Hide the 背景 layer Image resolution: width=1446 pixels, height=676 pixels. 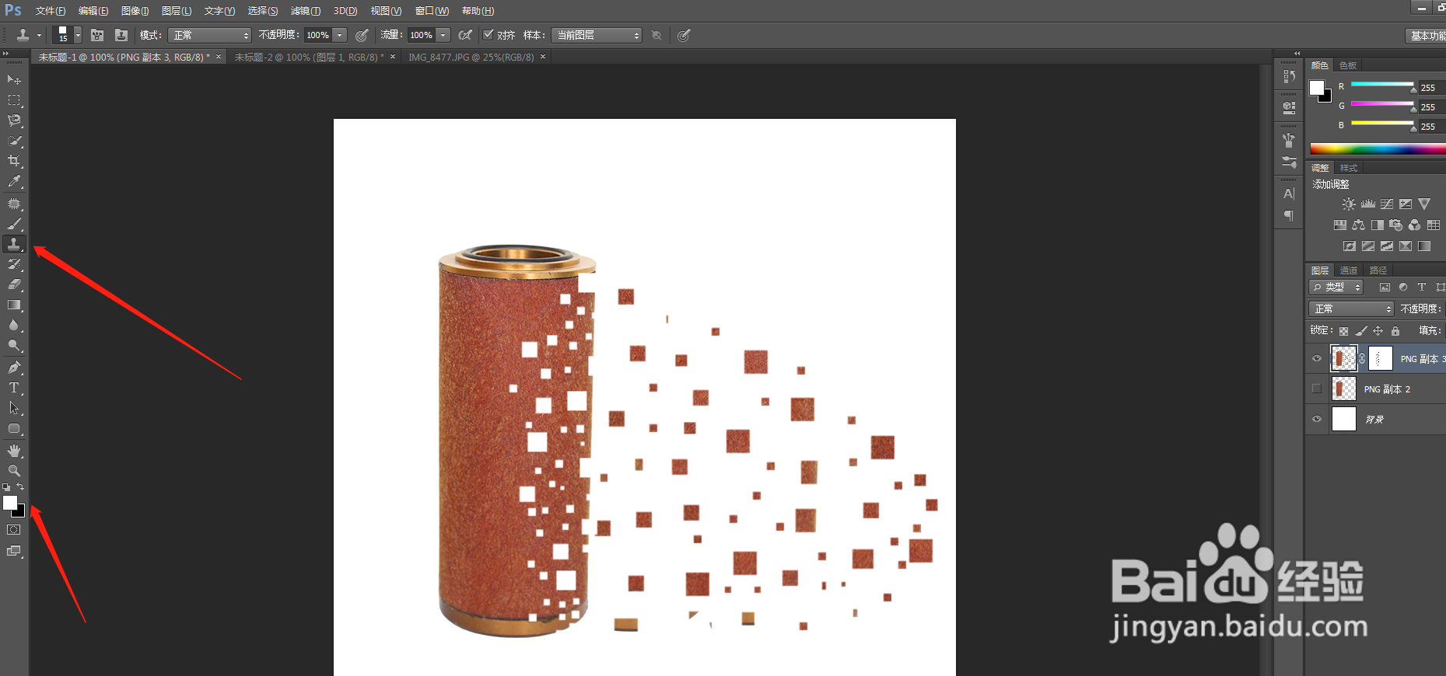click(1317, 419)
